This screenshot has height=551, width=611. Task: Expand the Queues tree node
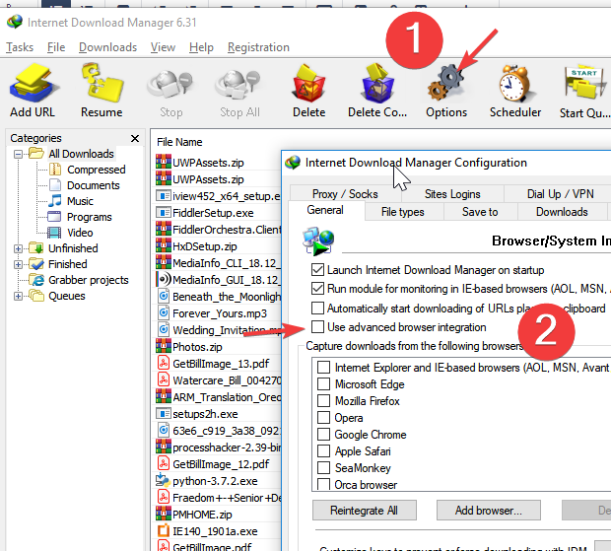coord(18,296)
